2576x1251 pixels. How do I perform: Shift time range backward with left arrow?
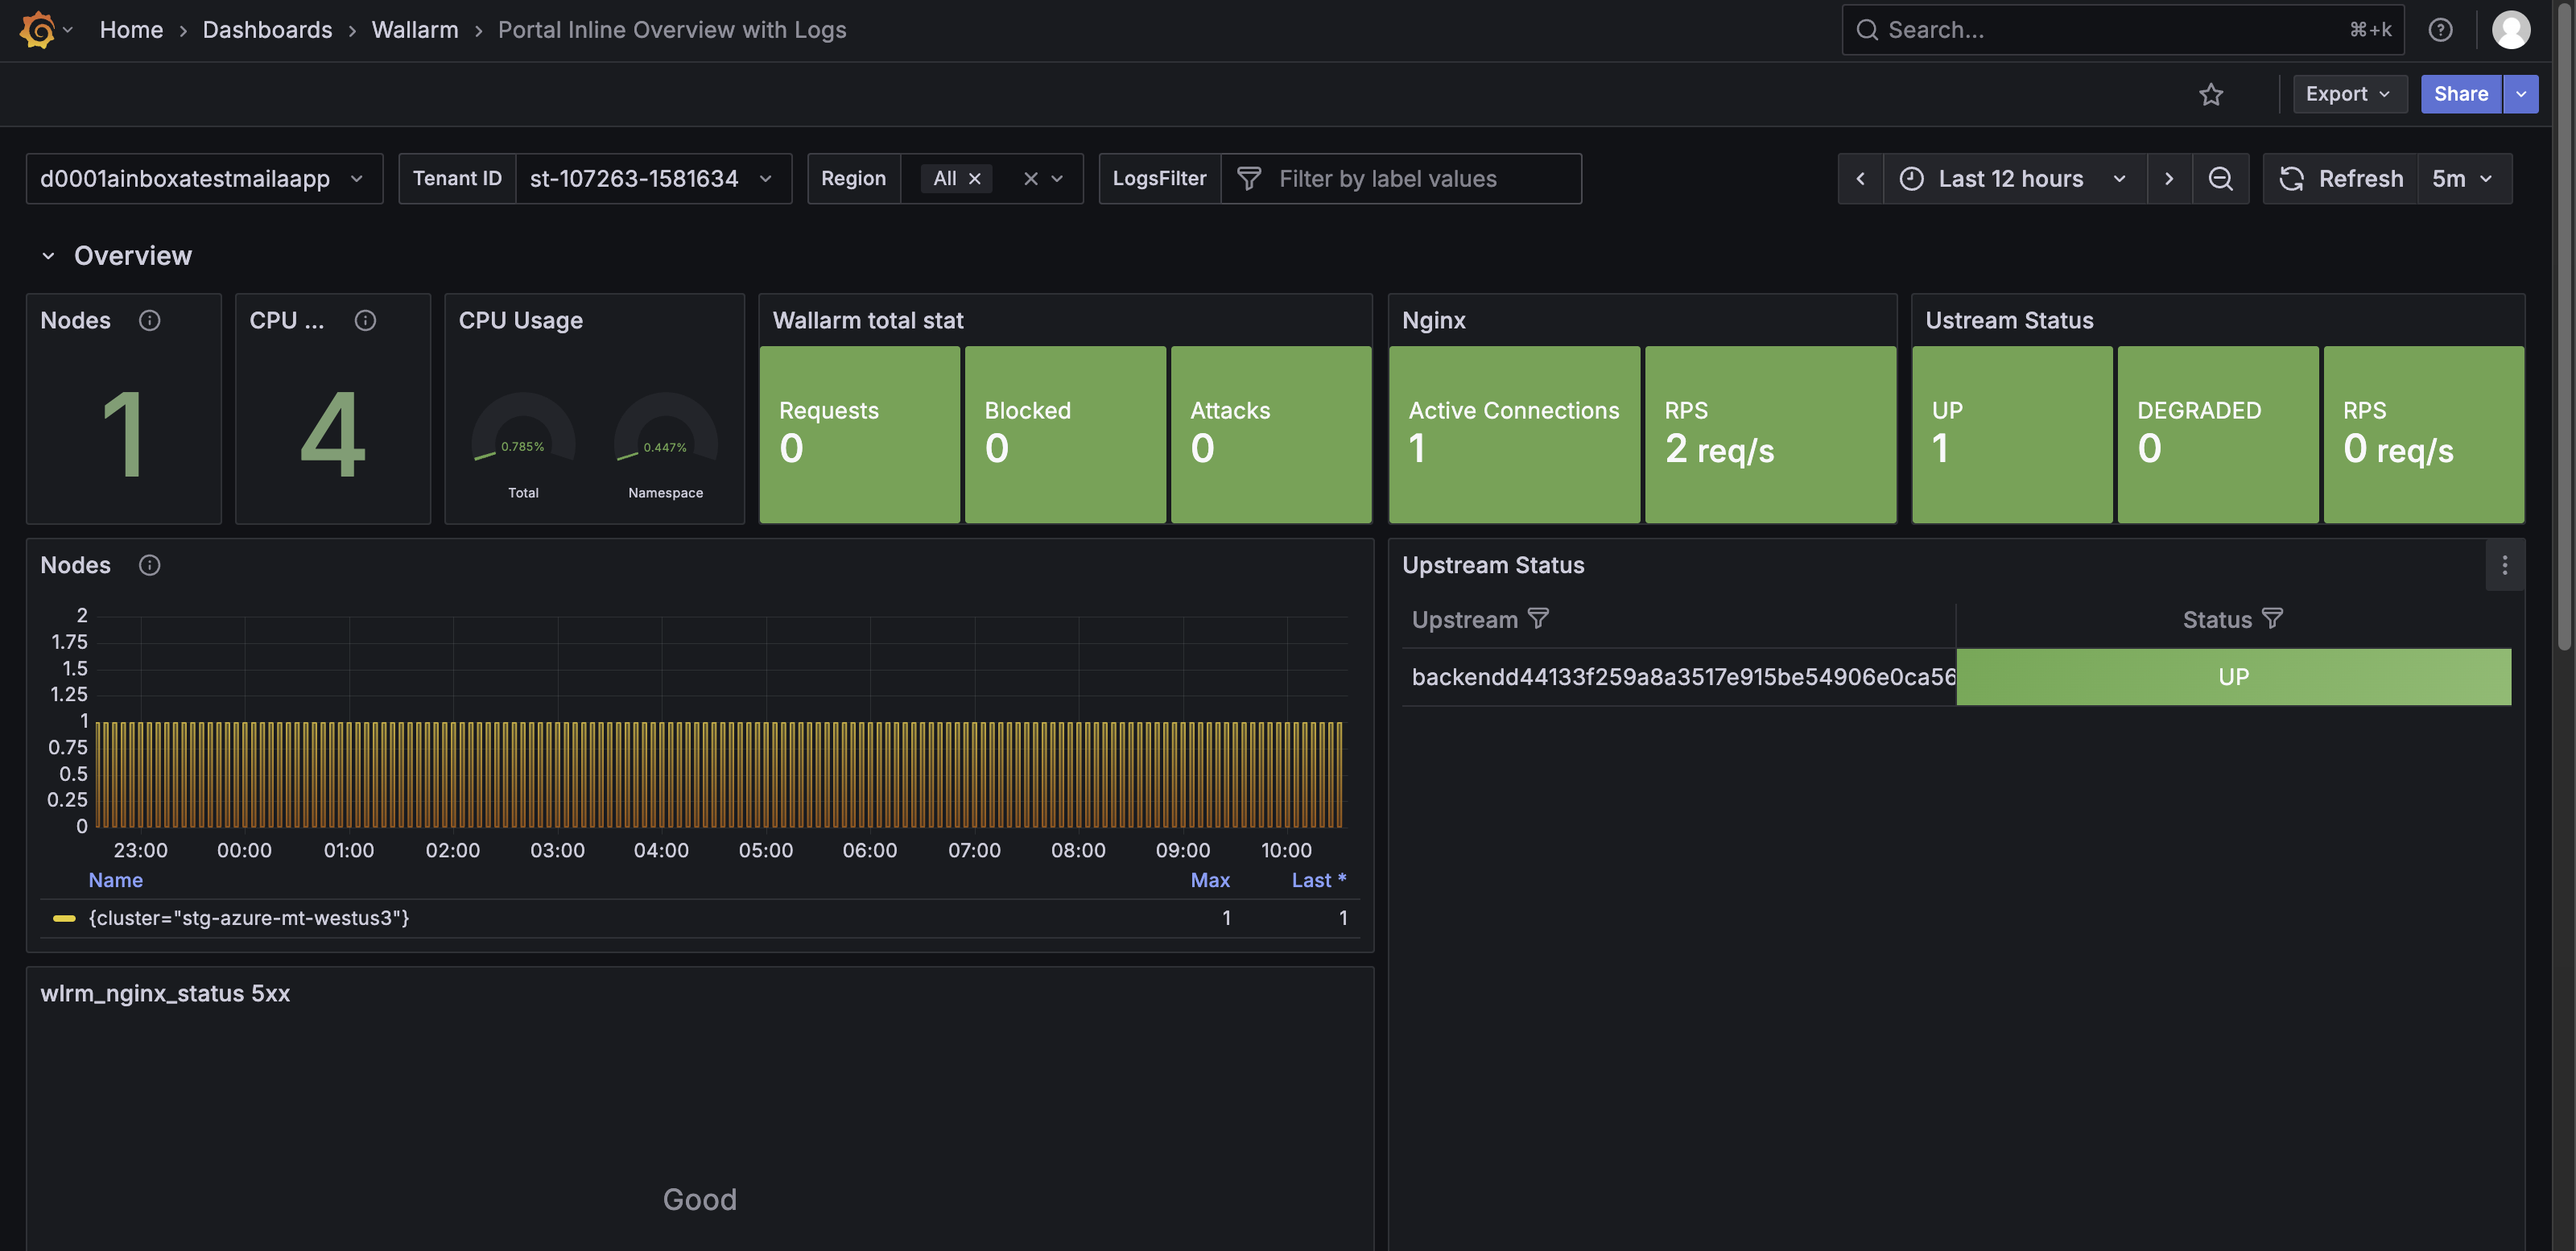(1860, 179)
